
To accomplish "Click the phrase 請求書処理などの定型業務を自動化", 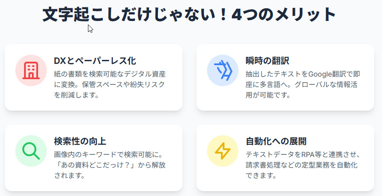I will (x=302, y=165).
